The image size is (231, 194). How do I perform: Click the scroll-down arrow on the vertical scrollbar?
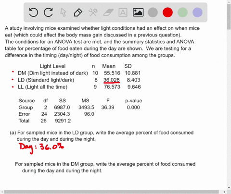point(229,188)
